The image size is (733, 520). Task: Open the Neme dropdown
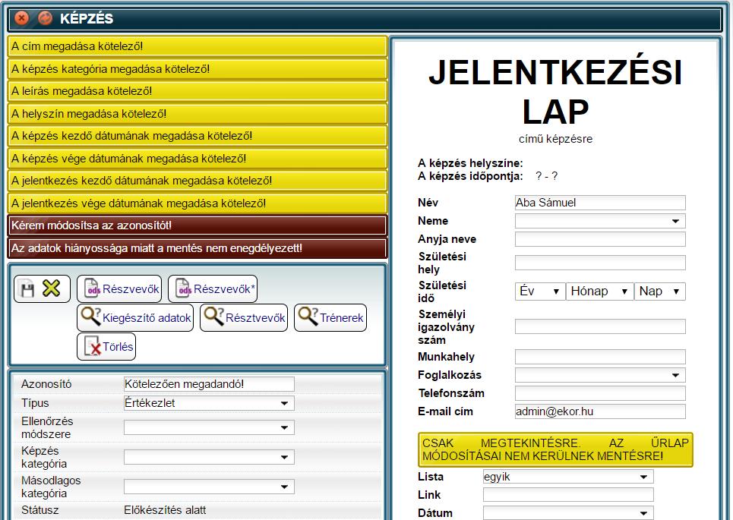tap(600, 221)
